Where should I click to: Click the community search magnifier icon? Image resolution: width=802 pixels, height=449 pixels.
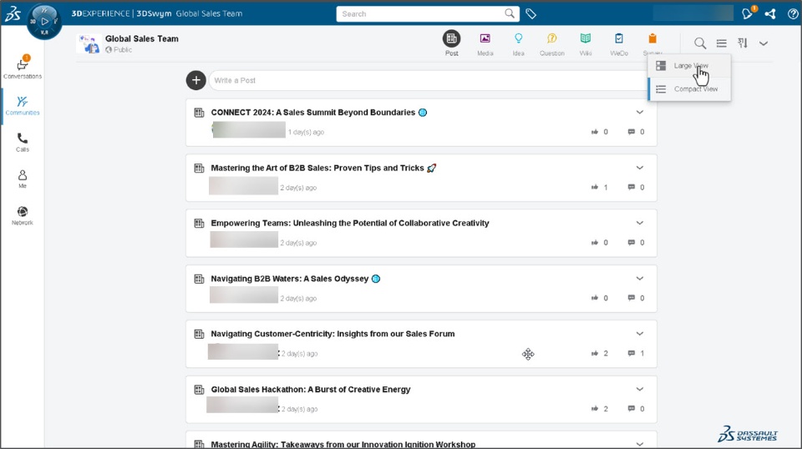tap(700, 43)
